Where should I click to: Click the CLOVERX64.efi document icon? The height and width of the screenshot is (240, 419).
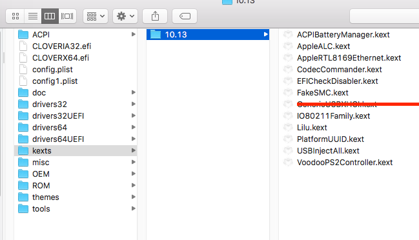click(x=23, y=57)
